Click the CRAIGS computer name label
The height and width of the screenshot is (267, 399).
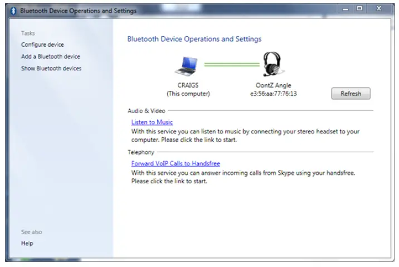(x=188, y=85)
